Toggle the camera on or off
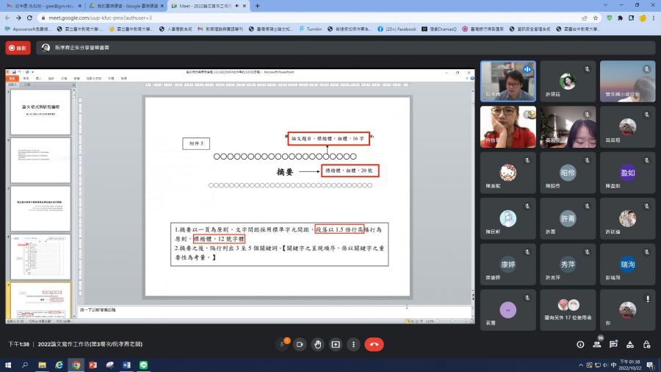The width and height of the screenshot is (661, 372). (299, 344)
